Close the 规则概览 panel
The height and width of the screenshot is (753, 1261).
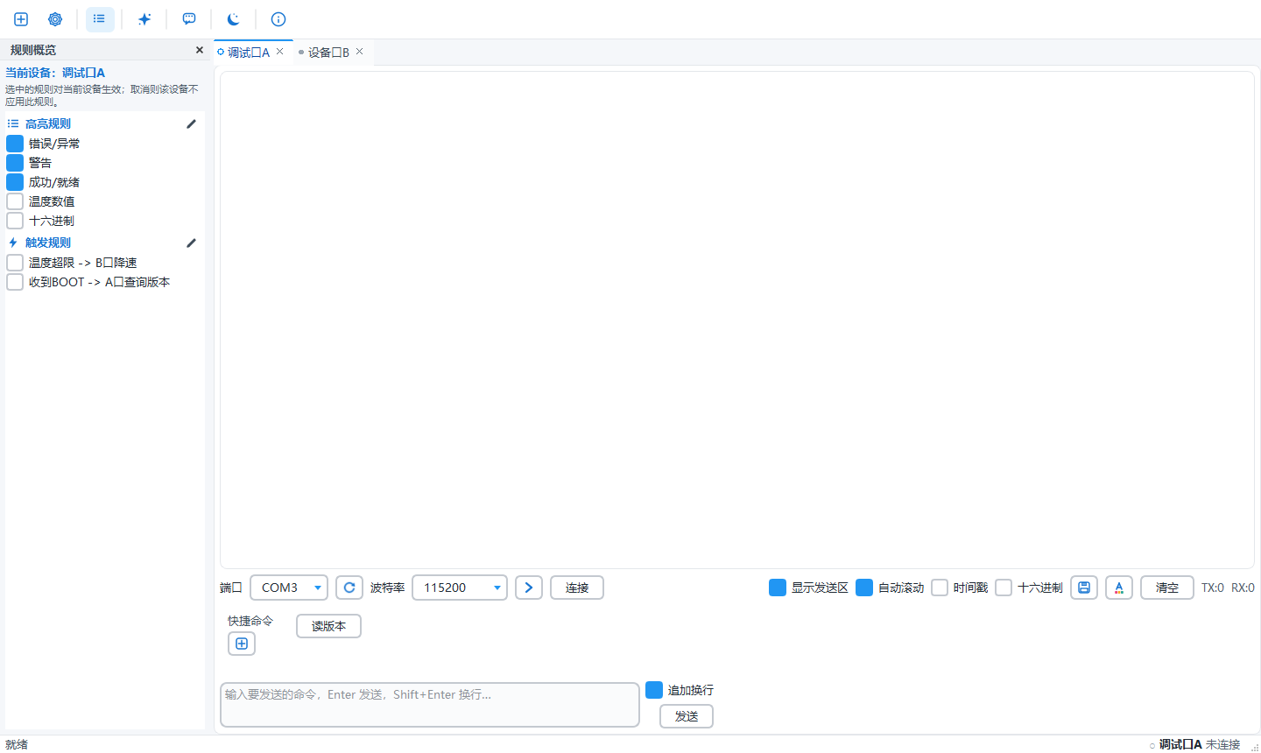pyautogui.click(x=200, y=50)
